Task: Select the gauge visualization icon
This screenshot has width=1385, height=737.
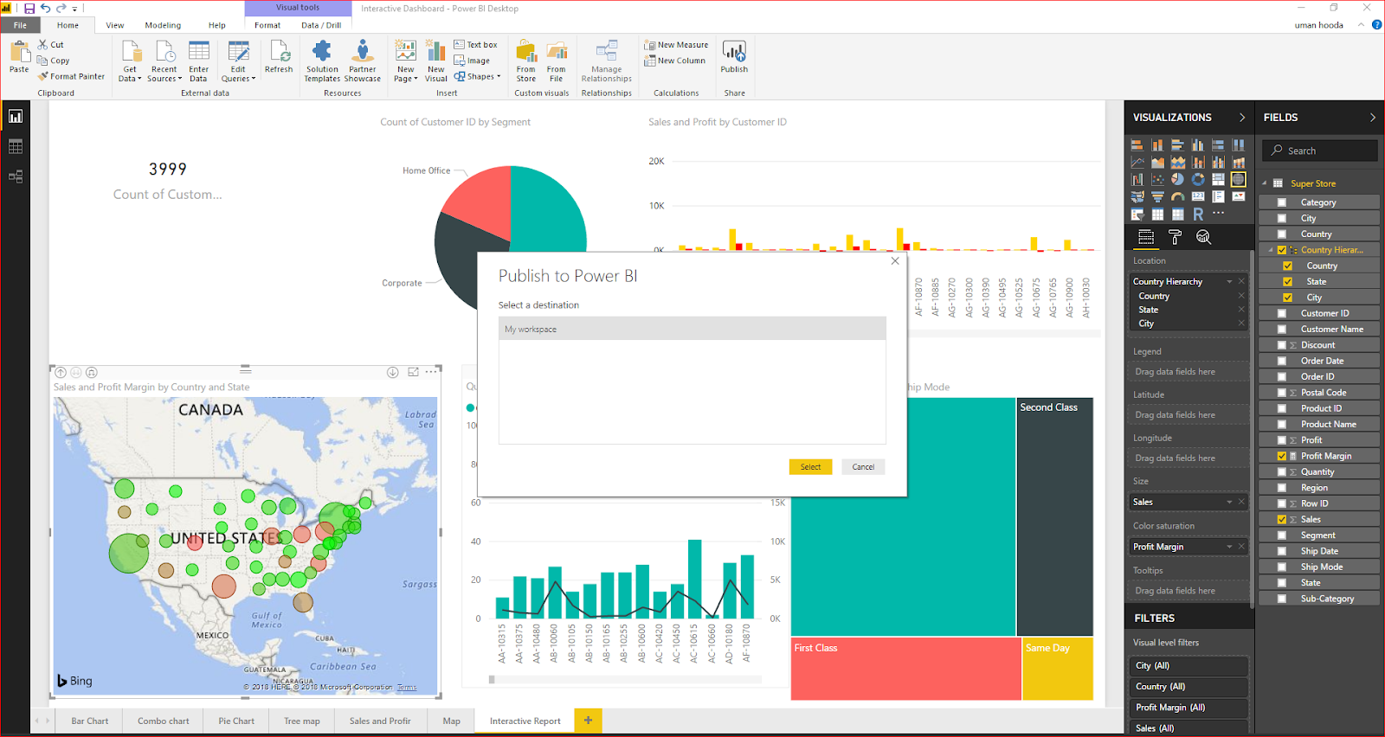Action: pyautogui.click(x=1177, y=196)
